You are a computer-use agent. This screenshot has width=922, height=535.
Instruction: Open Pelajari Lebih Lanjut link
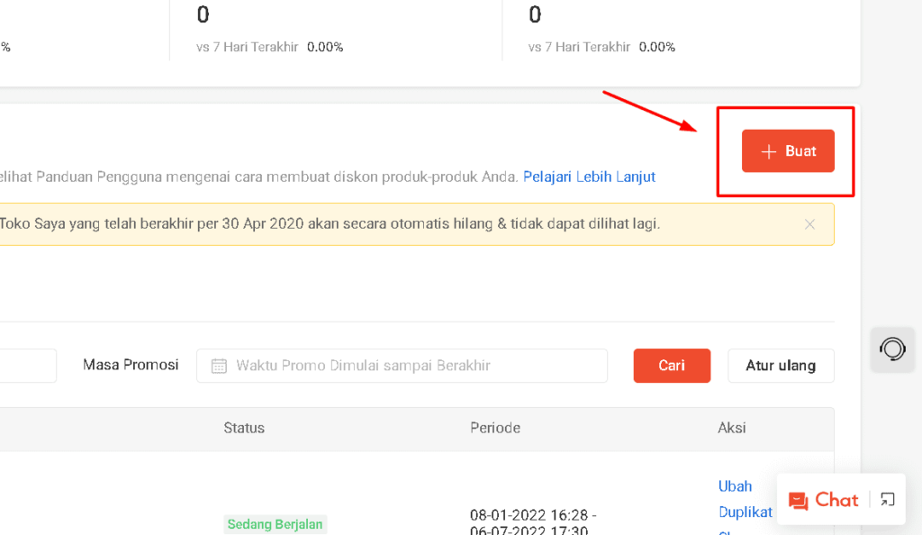tap(589, 177)
